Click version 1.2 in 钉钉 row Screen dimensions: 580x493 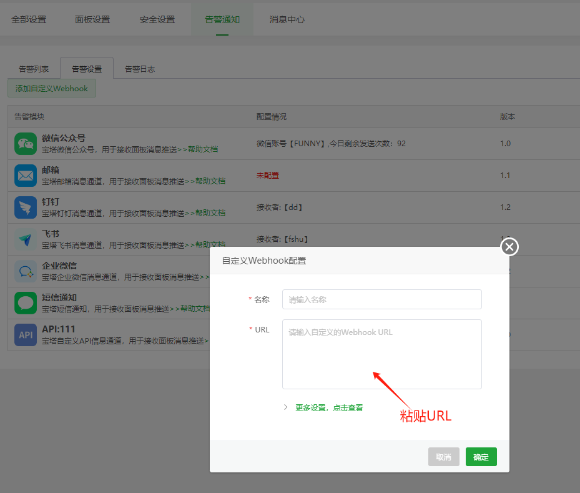click(x=505, y=207)
